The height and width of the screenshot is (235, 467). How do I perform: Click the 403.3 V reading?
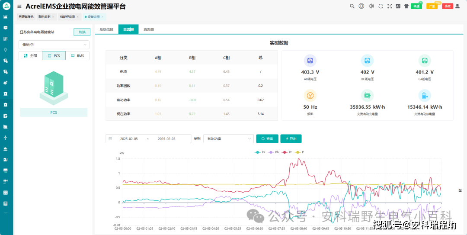pos(310,72)
